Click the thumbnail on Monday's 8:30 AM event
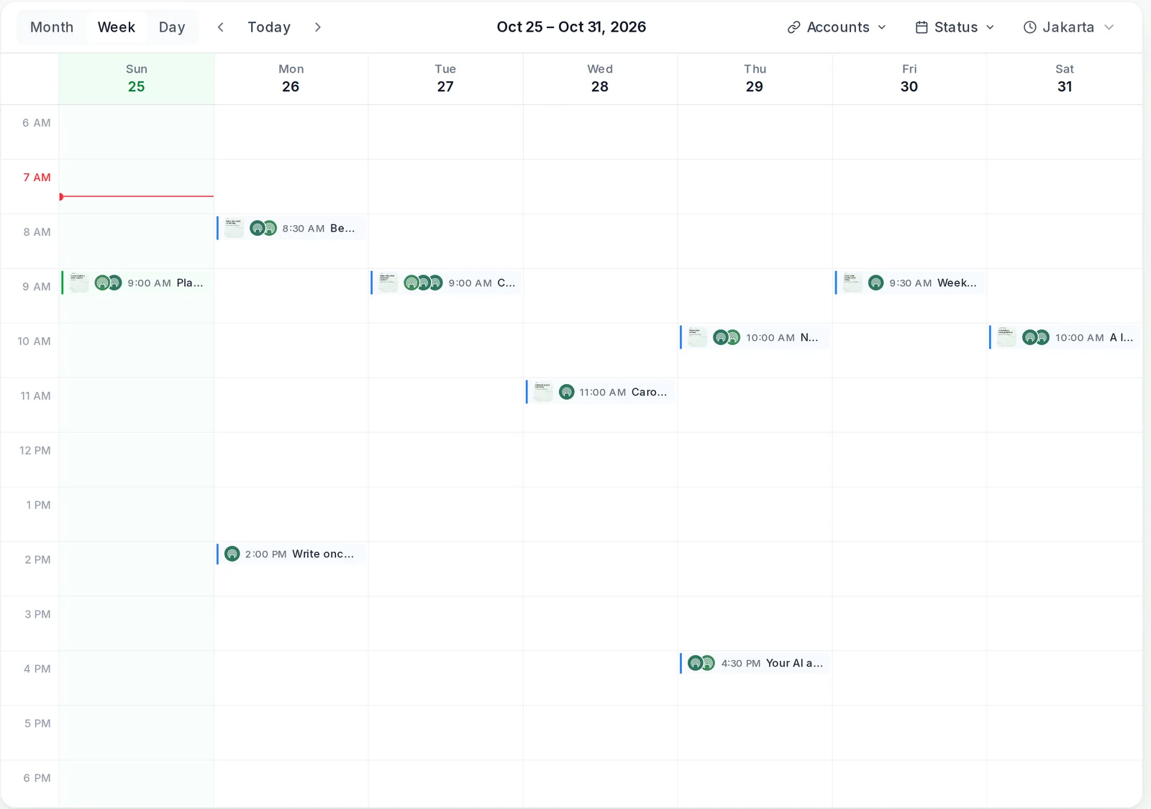Image resolution: width=1151 pixels, height=809 pixels. point(234,228)
